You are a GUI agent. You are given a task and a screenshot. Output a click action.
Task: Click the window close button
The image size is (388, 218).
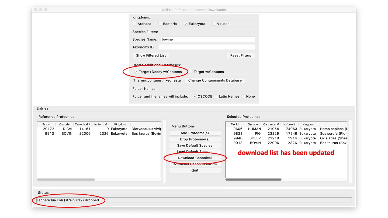[35, 10]
